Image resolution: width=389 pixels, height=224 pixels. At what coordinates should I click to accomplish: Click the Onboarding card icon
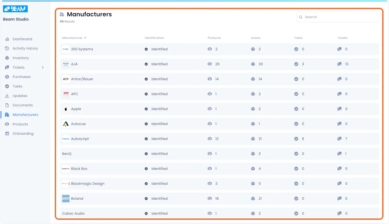pos(7,133)
